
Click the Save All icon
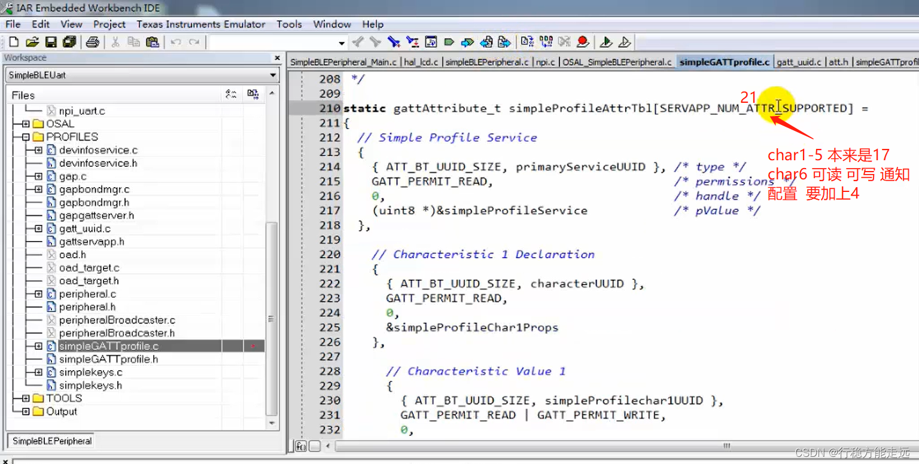(69, 42)
